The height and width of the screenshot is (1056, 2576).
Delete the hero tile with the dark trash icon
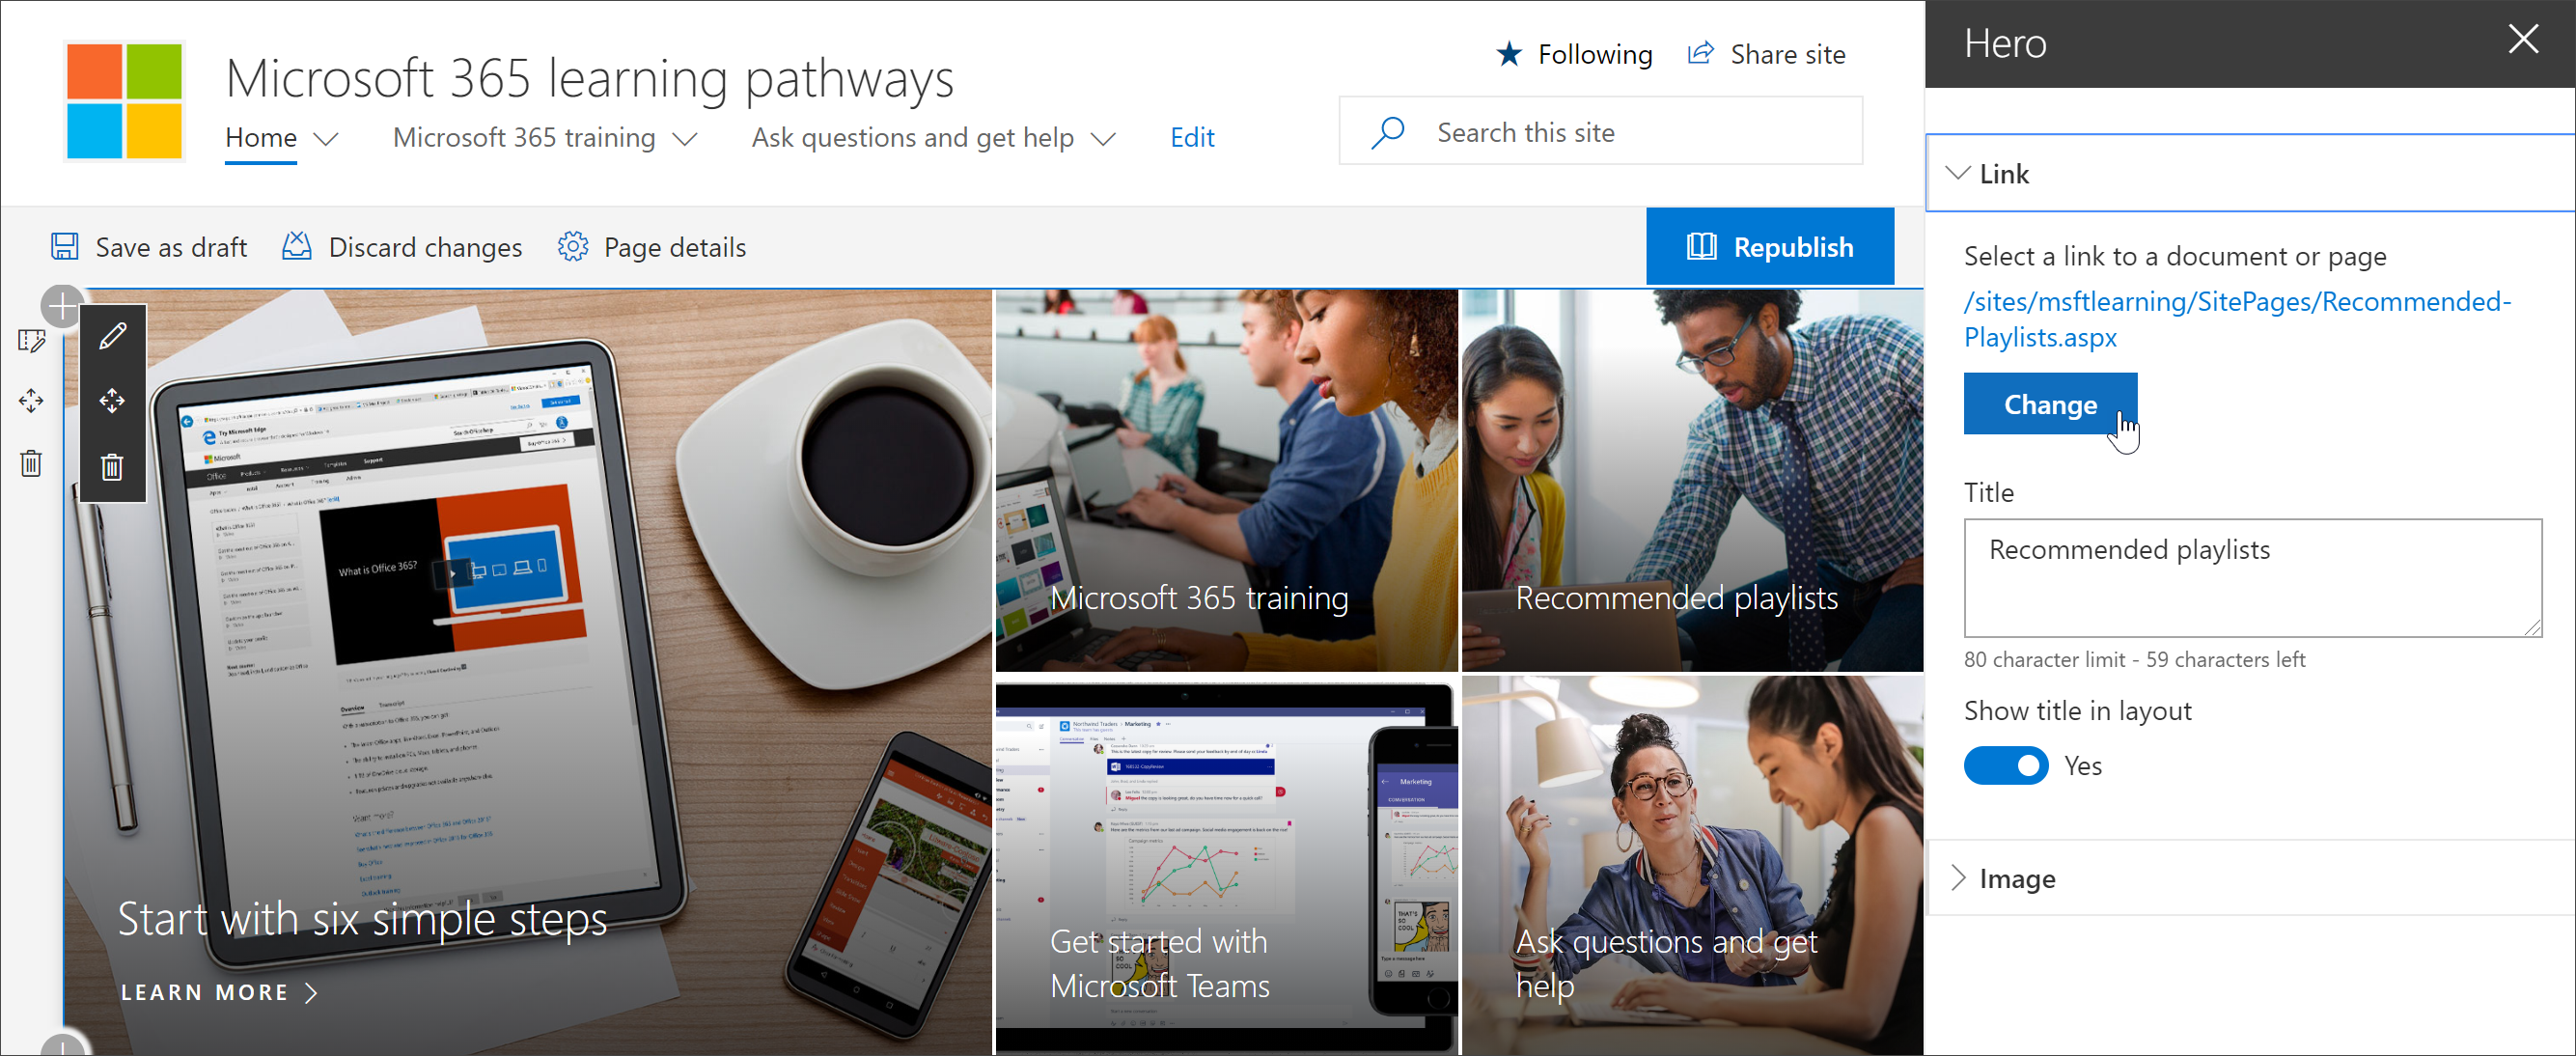112,466
